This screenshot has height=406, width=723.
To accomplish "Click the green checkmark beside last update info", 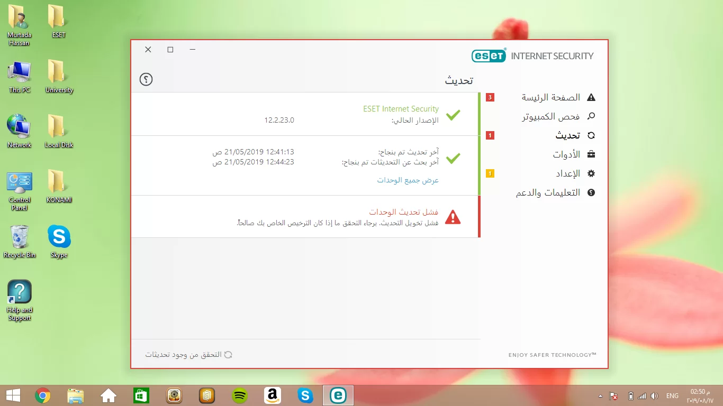I will 453,158.
